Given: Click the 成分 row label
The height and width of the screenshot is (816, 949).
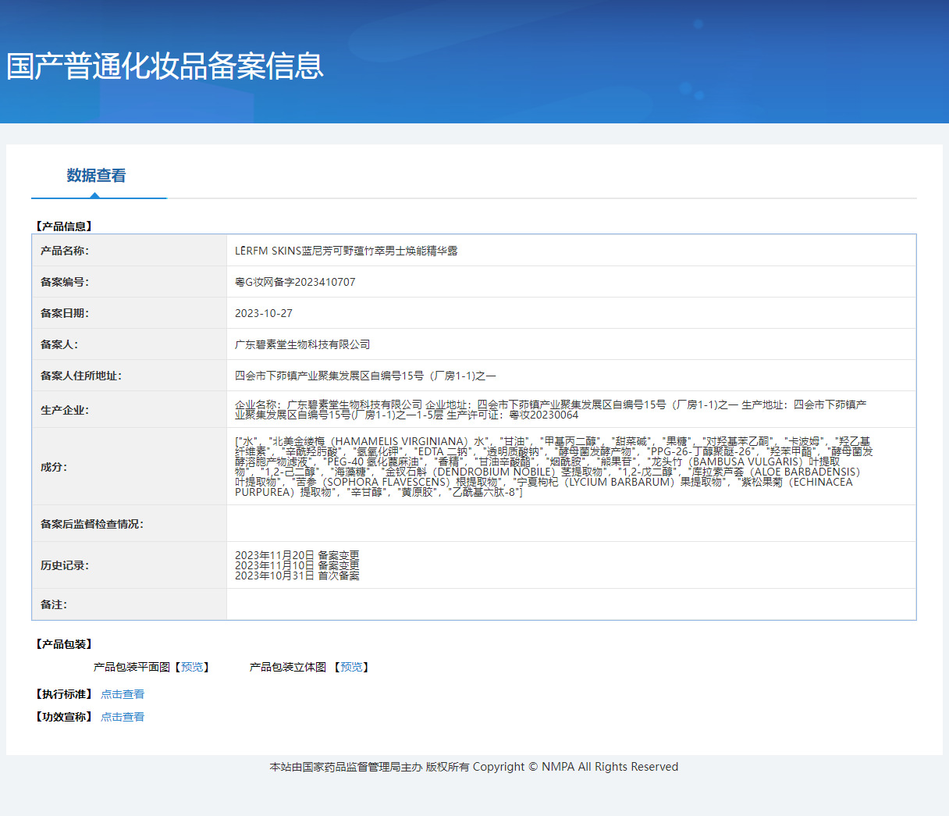Looking at the screenshot, I should click(54, 467).
